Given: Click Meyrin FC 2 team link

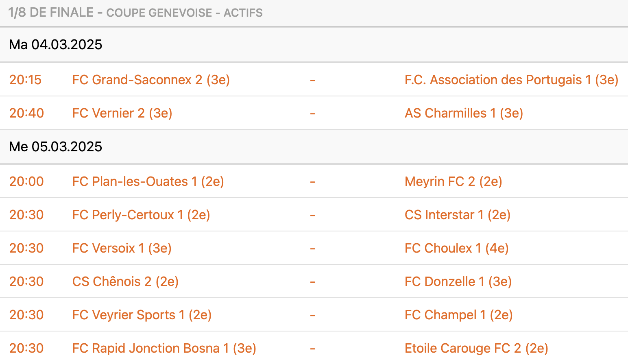Looking at the screenshot, I should pos(453,181).
